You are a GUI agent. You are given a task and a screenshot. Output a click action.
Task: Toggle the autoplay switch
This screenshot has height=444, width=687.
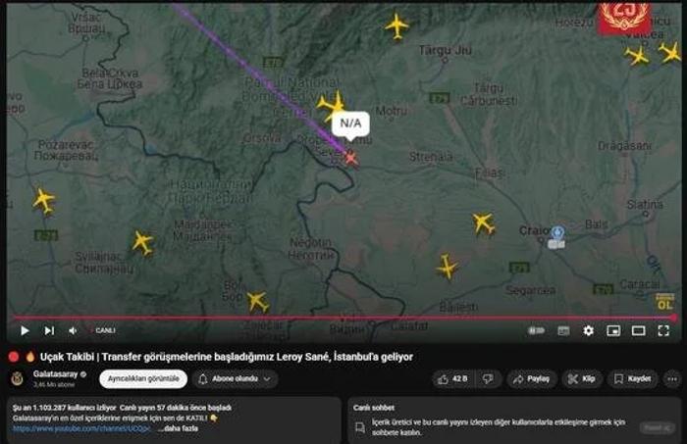[x=536, y=330]
